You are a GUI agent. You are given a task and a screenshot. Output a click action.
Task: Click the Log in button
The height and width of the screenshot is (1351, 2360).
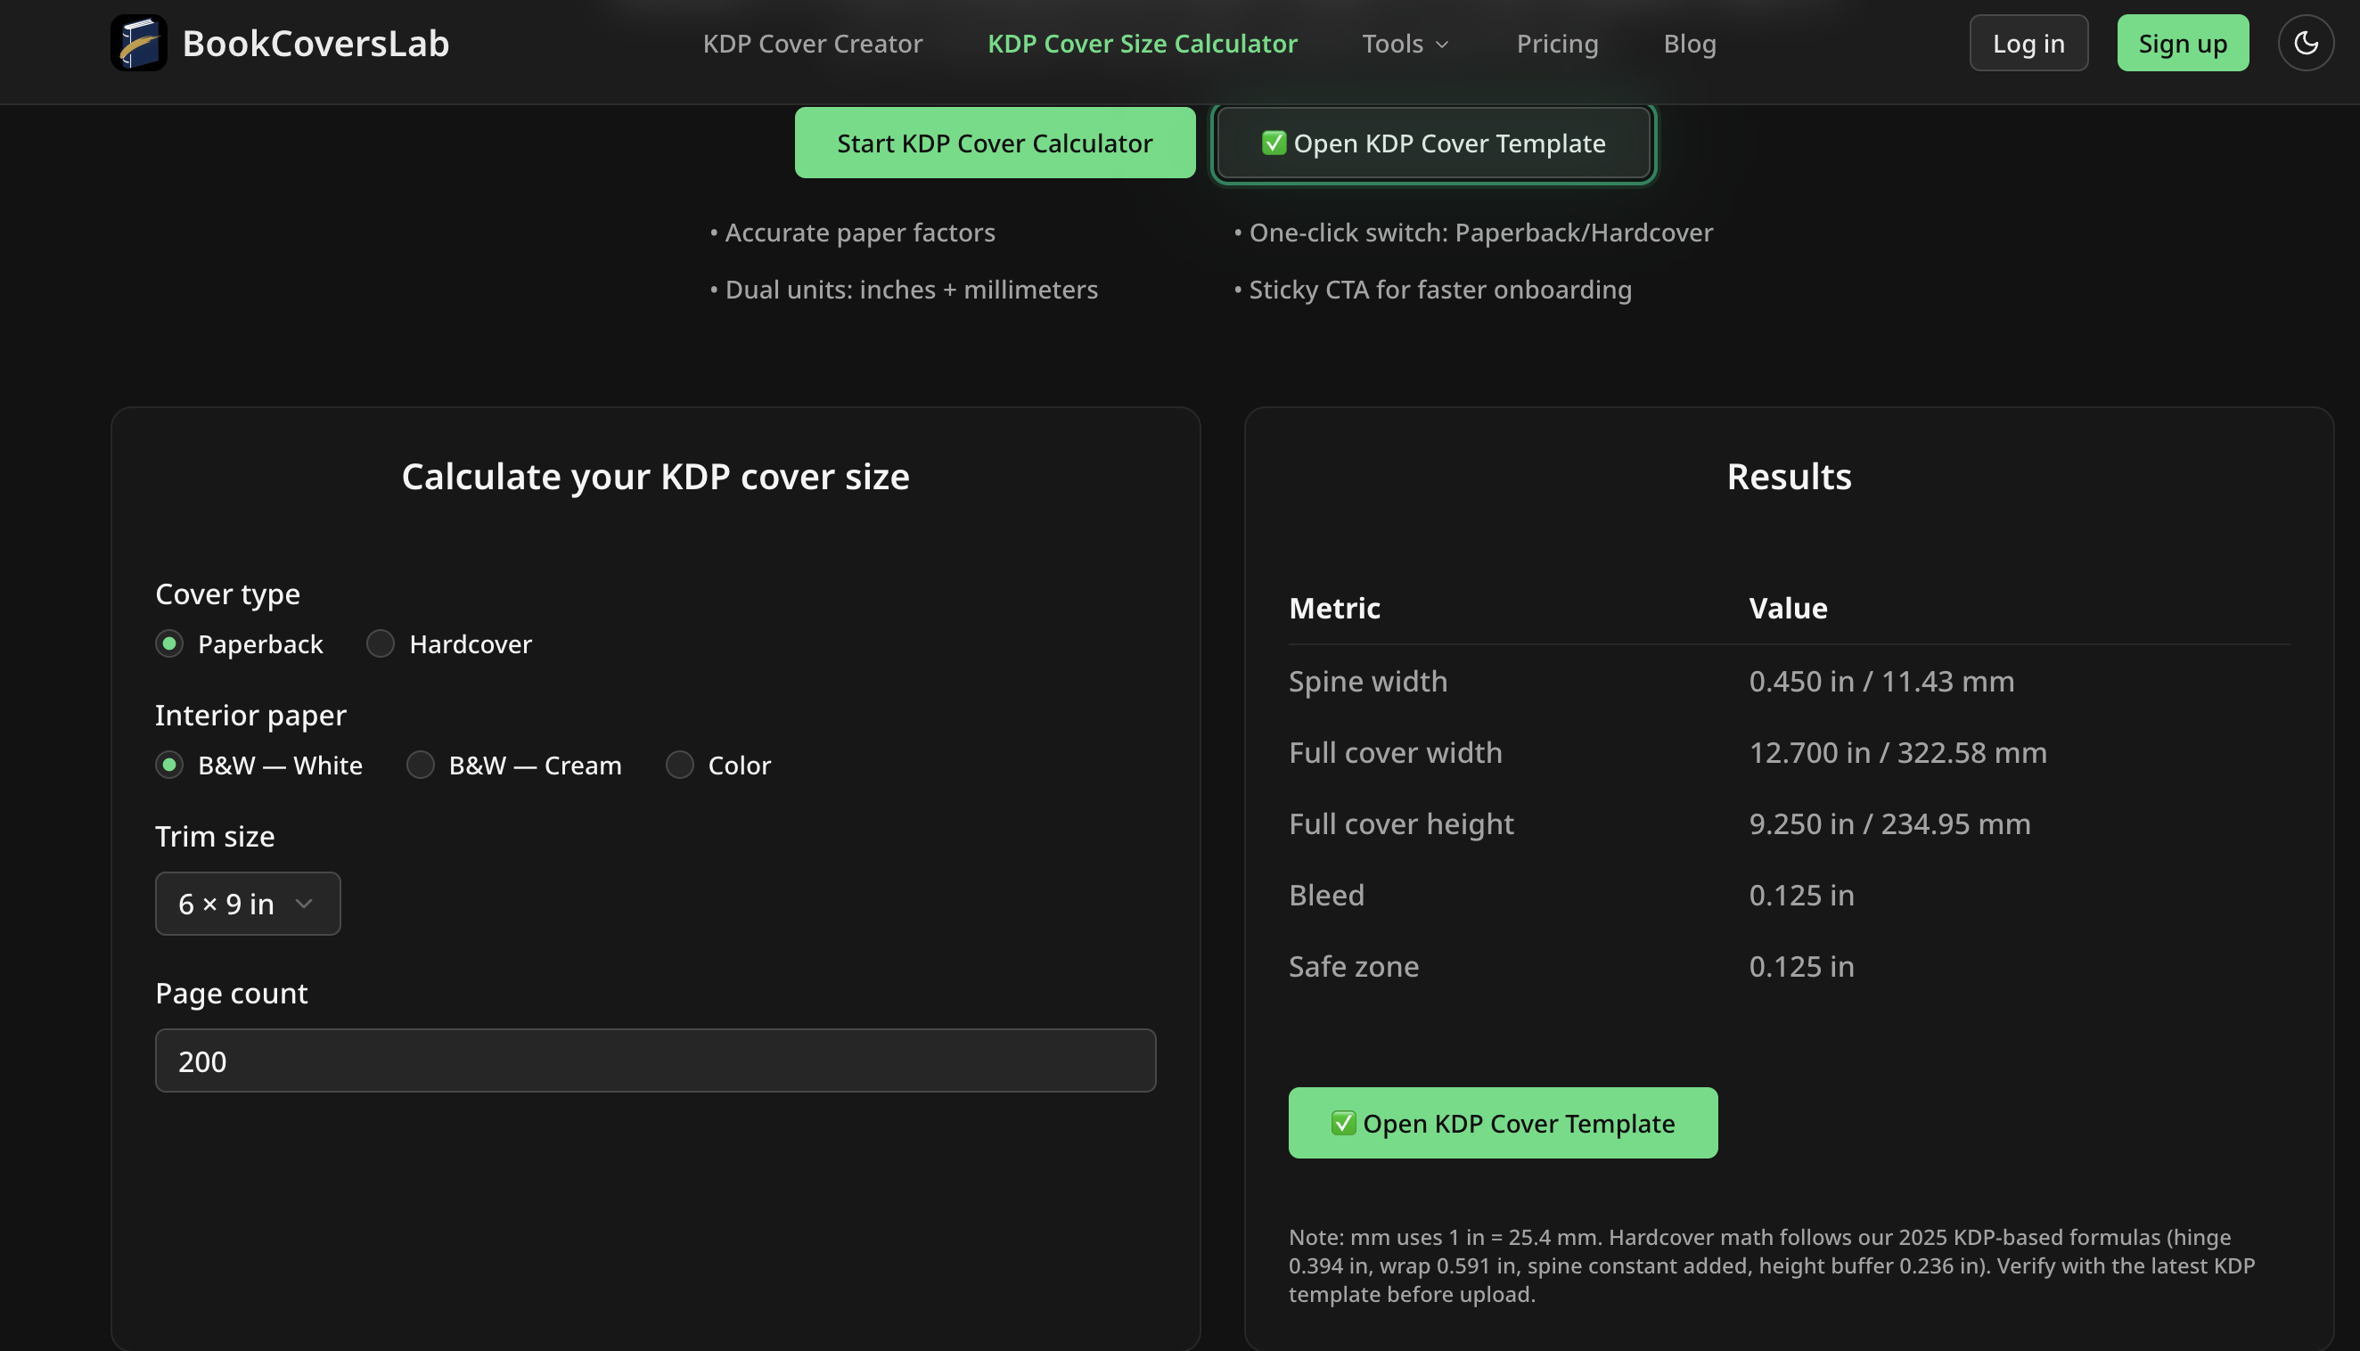pyautogui.click(x=2028, y=44)
